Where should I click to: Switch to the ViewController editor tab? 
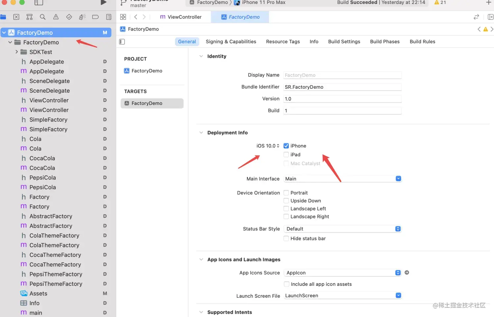pyautogui.click(x=181, y=17)
